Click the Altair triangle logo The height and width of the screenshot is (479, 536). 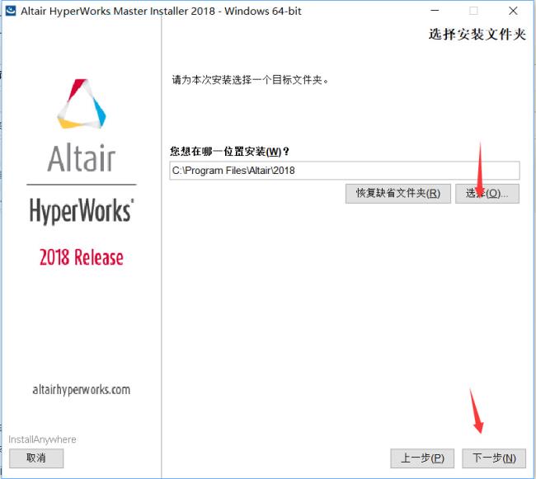(82, 104)
